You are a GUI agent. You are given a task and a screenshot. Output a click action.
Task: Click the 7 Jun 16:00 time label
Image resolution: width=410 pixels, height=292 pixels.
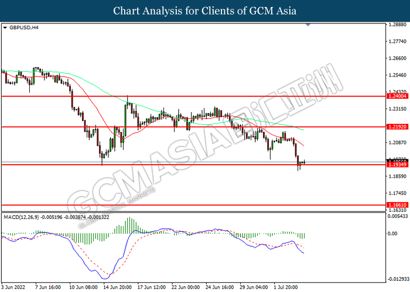click(48, 287)
